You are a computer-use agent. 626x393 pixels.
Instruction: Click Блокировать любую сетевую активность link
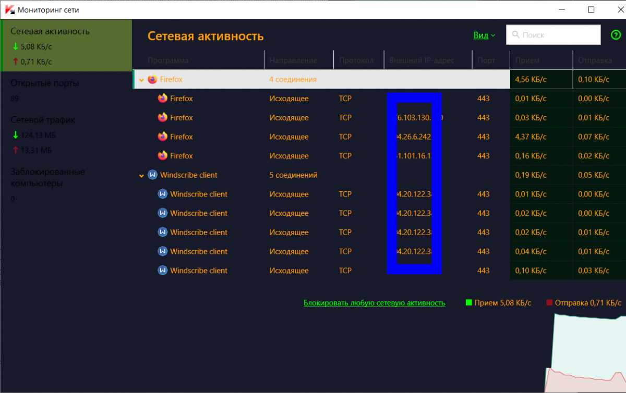click(375, 302)
